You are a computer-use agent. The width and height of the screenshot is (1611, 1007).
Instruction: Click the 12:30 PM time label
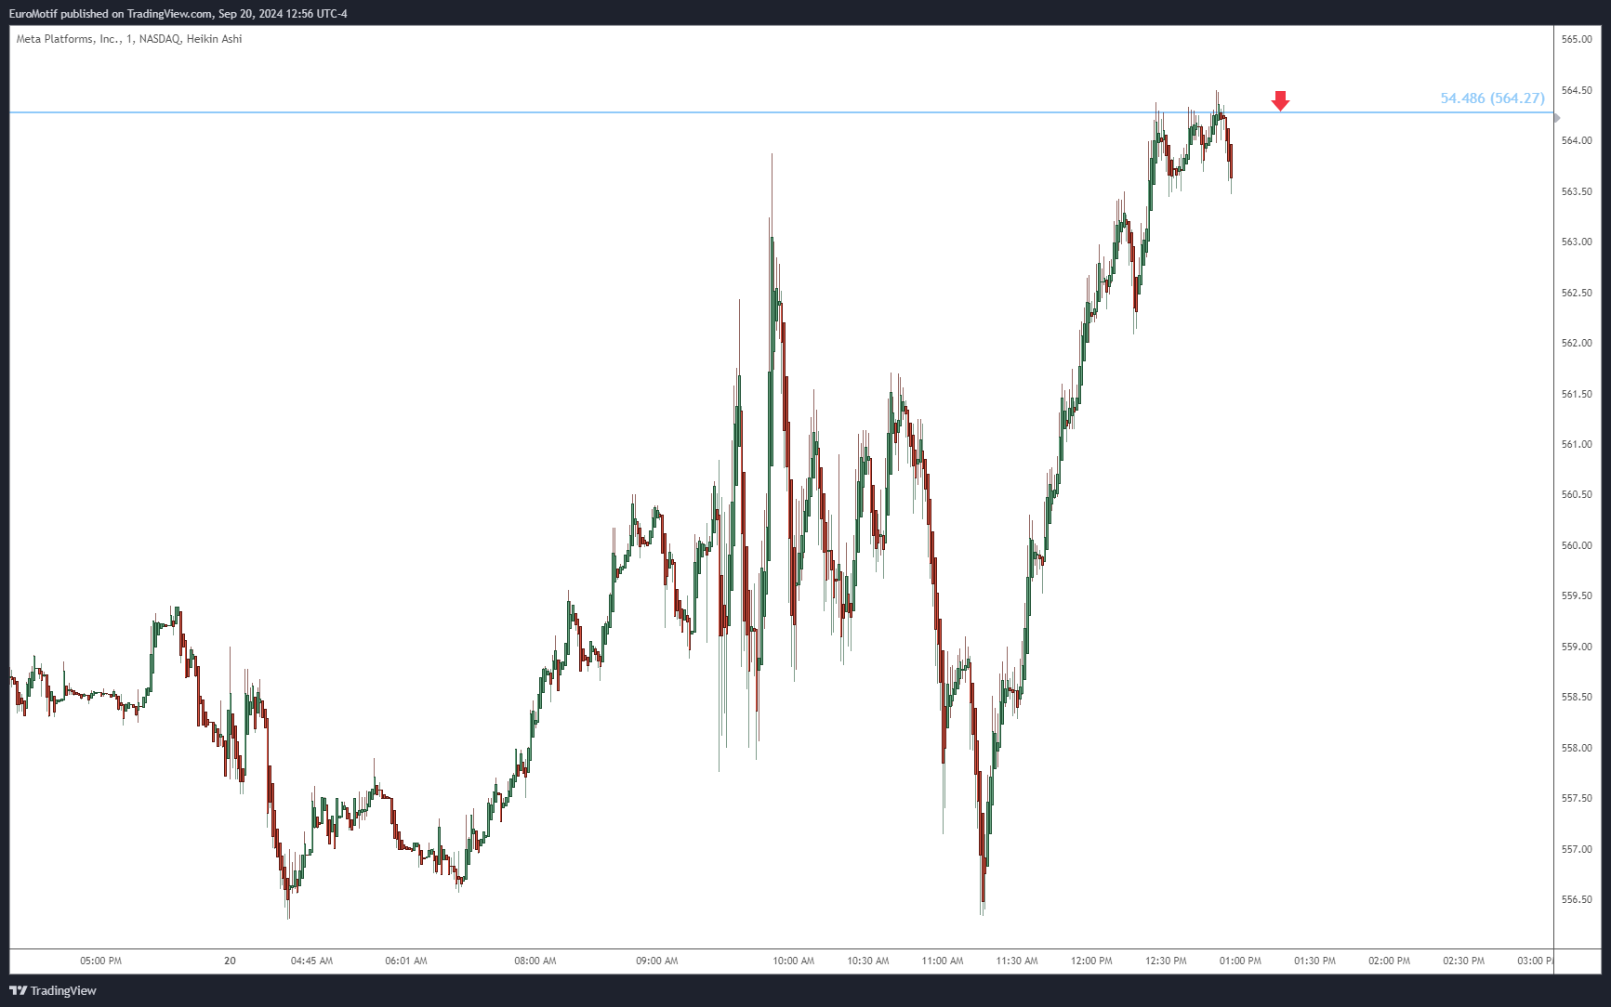click(1166, 961)
